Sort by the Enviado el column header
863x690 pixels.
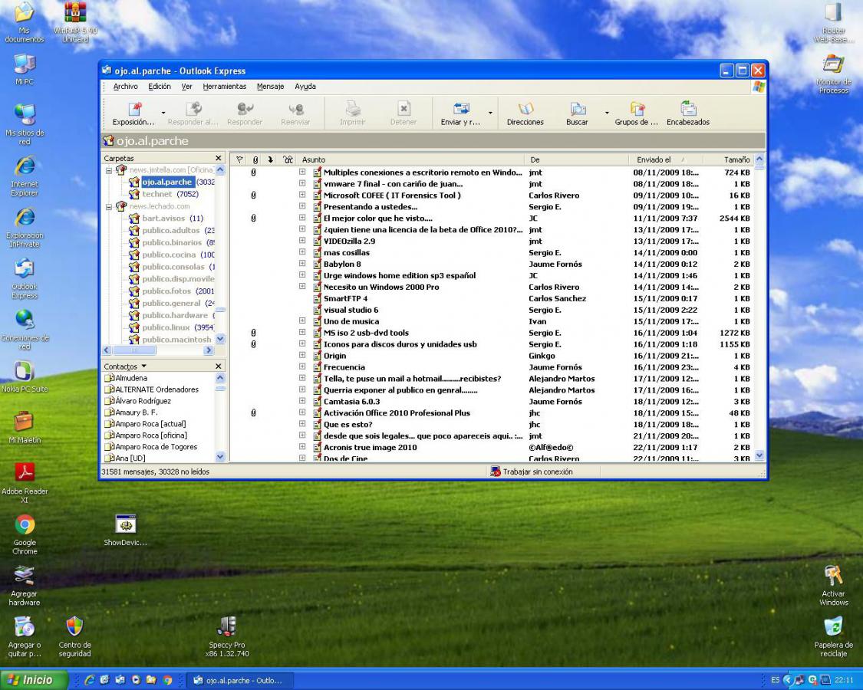pyautogui.click(x=665, y=159)
